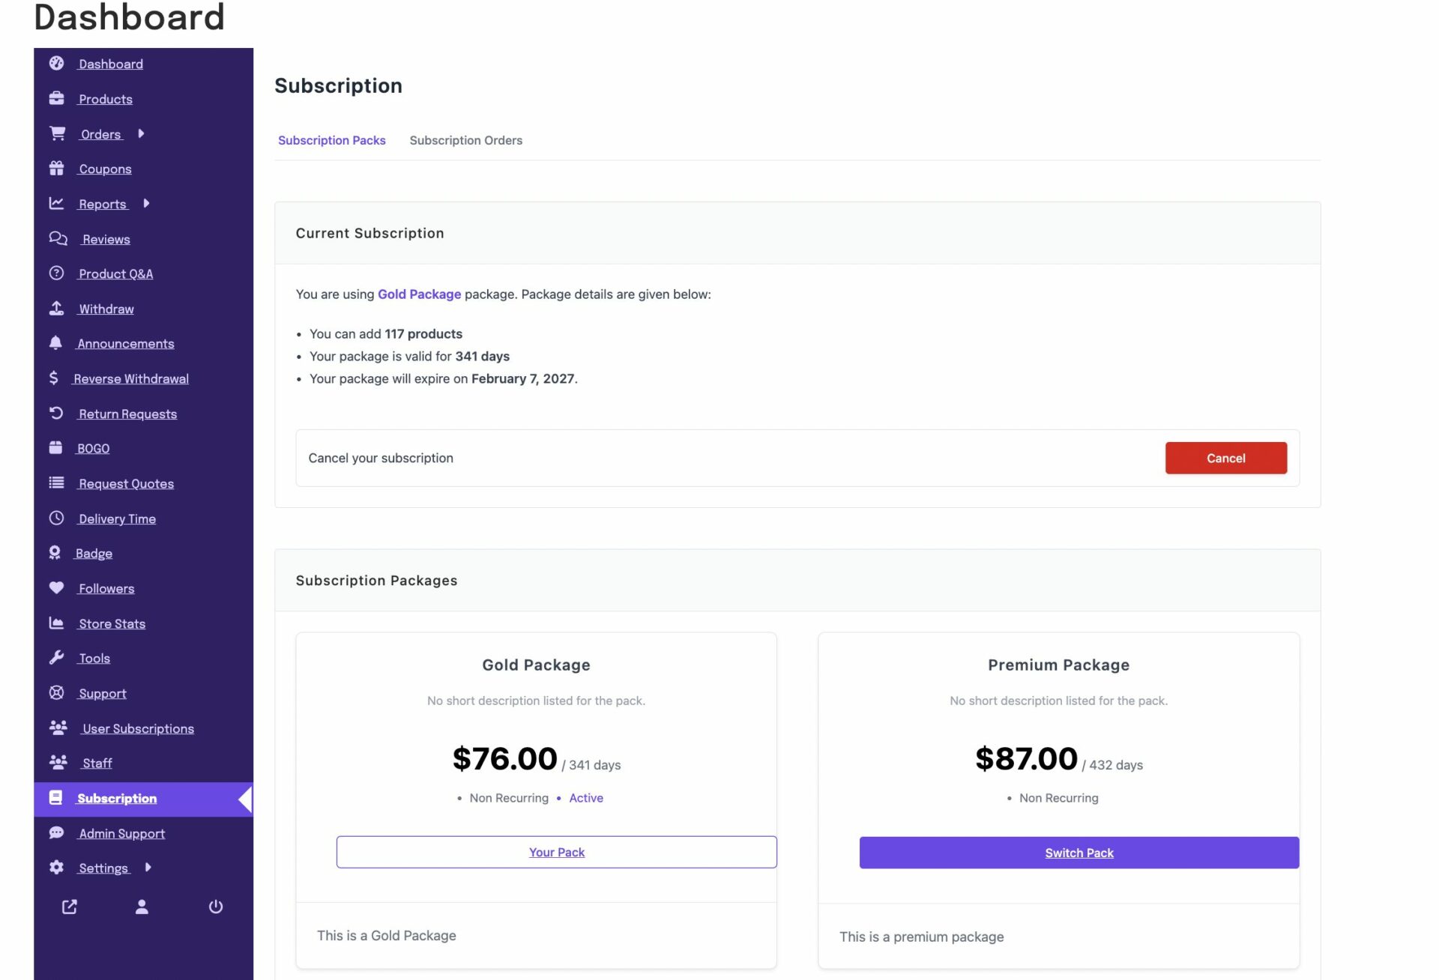Image resolution: width=1439 pixels, height=980 pixels.
Task: Select the Subscription Packs tab
Action: 331,140
